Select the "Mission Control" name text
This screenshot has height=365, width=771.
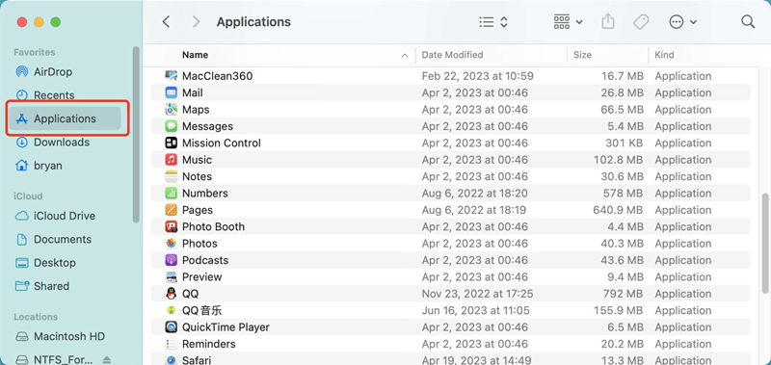[x=222, y=143]
